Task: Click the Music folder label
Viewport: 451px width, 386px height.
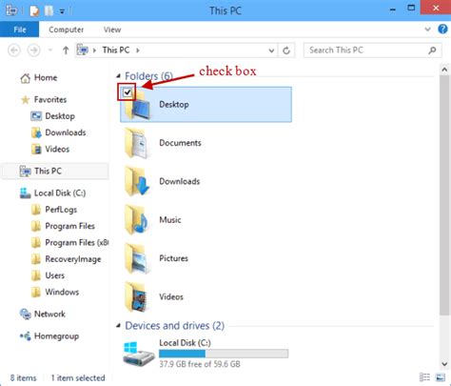Action: tap(170, 220)
